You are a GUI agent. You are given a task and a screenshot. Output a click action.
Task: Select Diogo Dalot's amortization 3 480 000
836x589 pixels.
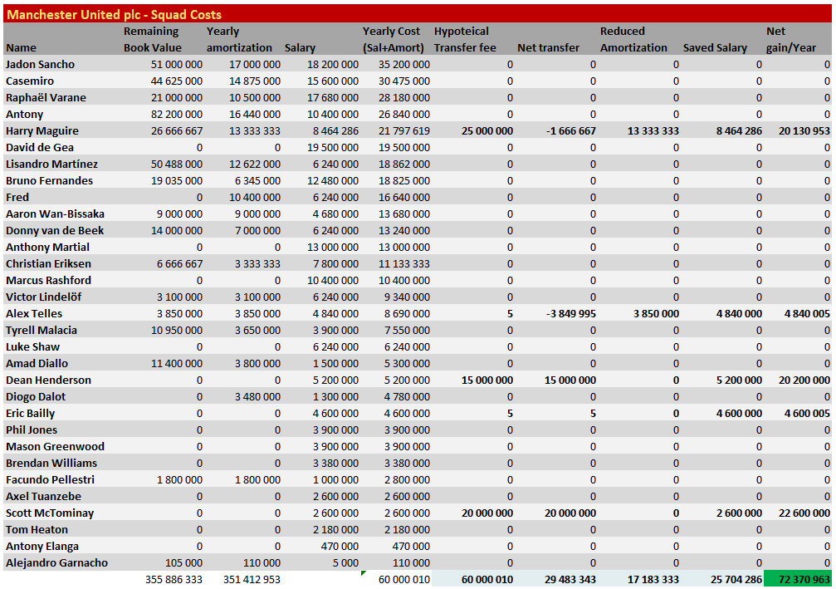(257, 396)
